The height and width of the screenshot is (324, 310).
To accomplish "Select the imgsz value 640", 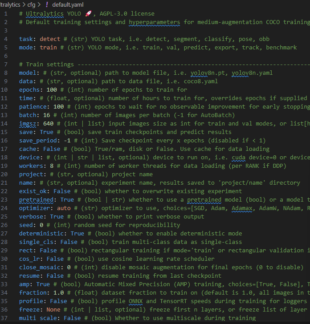I will click(x=48, y=124).
